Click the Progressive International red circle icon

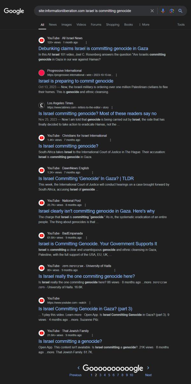(41, 72)
